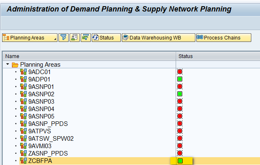
Task: Select planning area 9ASNP_PPDS
Action: 48,124
